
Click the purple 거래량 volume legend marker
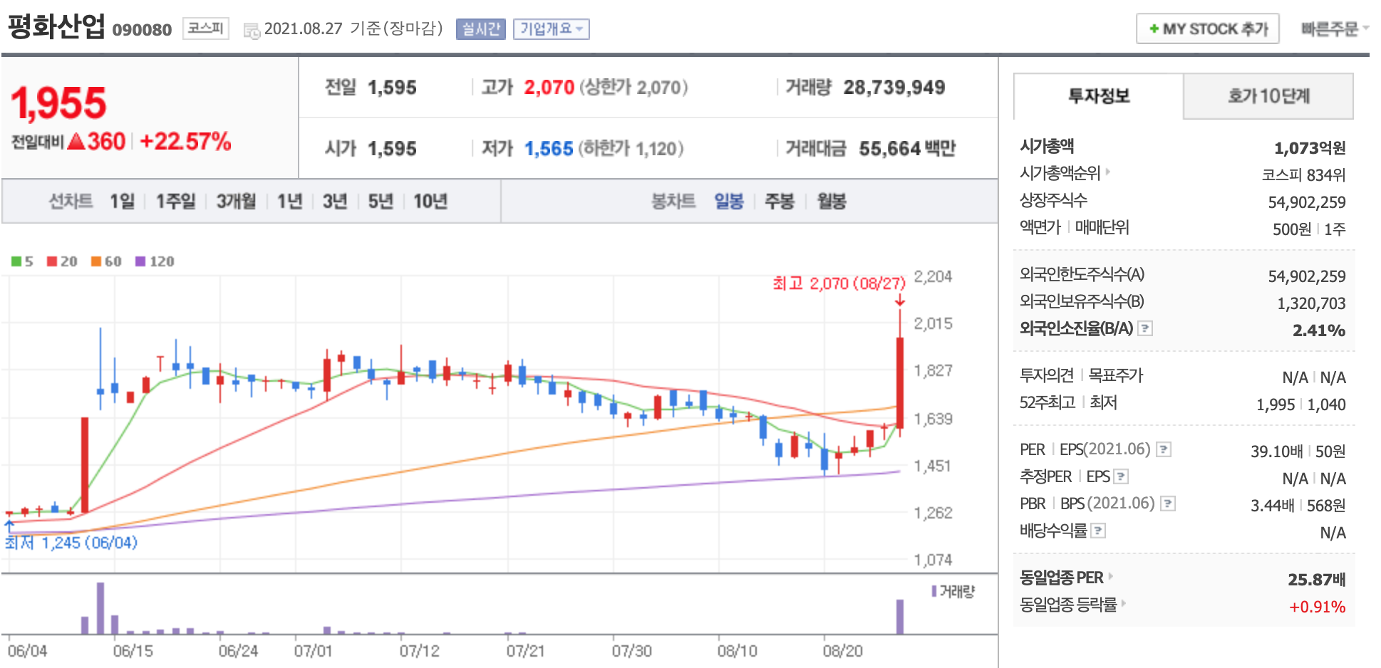click(x=934, y=591)
